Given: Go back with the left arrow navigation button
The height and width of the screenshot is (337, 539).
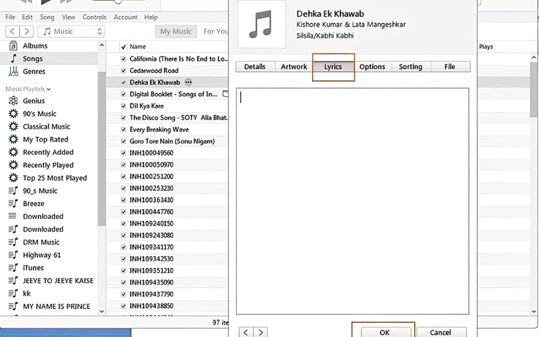Looking at the screenshot, I should click(12, 31).
